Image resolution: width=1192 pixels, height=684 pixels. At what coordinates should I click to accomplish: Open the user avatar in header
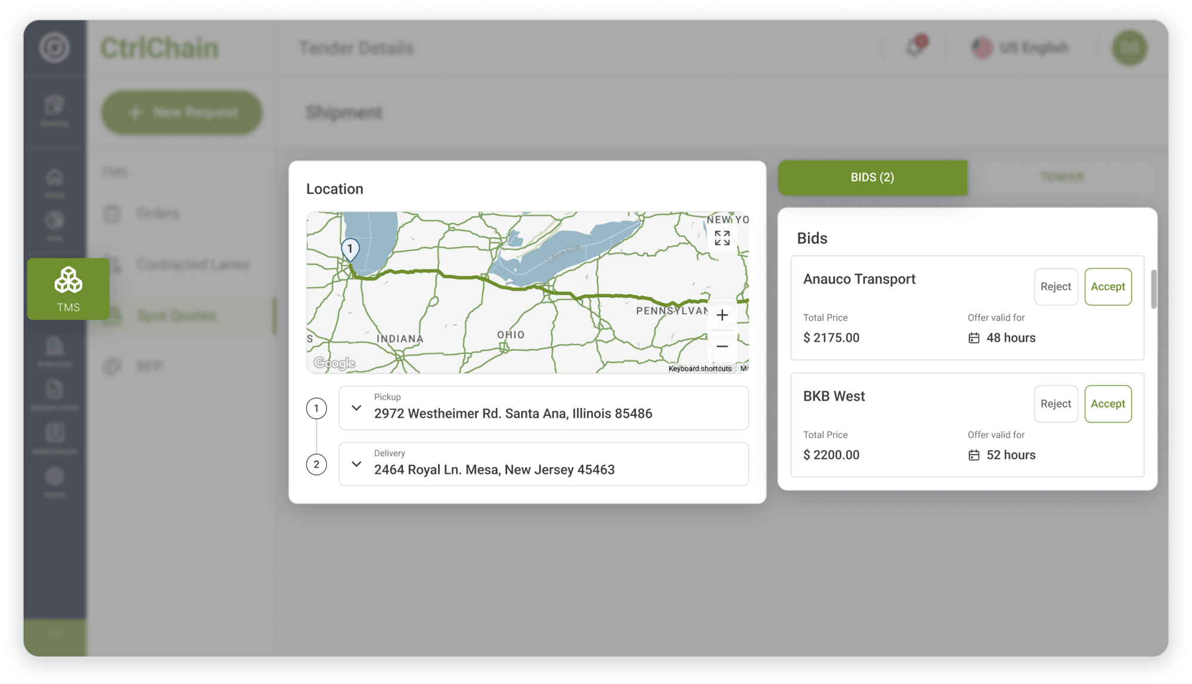click(x=1129, y=48)
